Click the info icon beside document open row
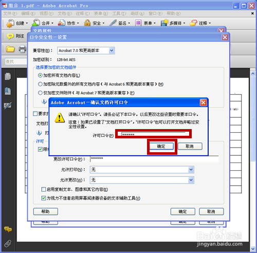 click(x=39, y=133)
